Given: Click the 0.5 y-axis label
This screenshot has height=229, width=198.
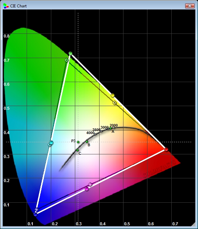Looking at the screenshot, I should click(x=6, y=108).
